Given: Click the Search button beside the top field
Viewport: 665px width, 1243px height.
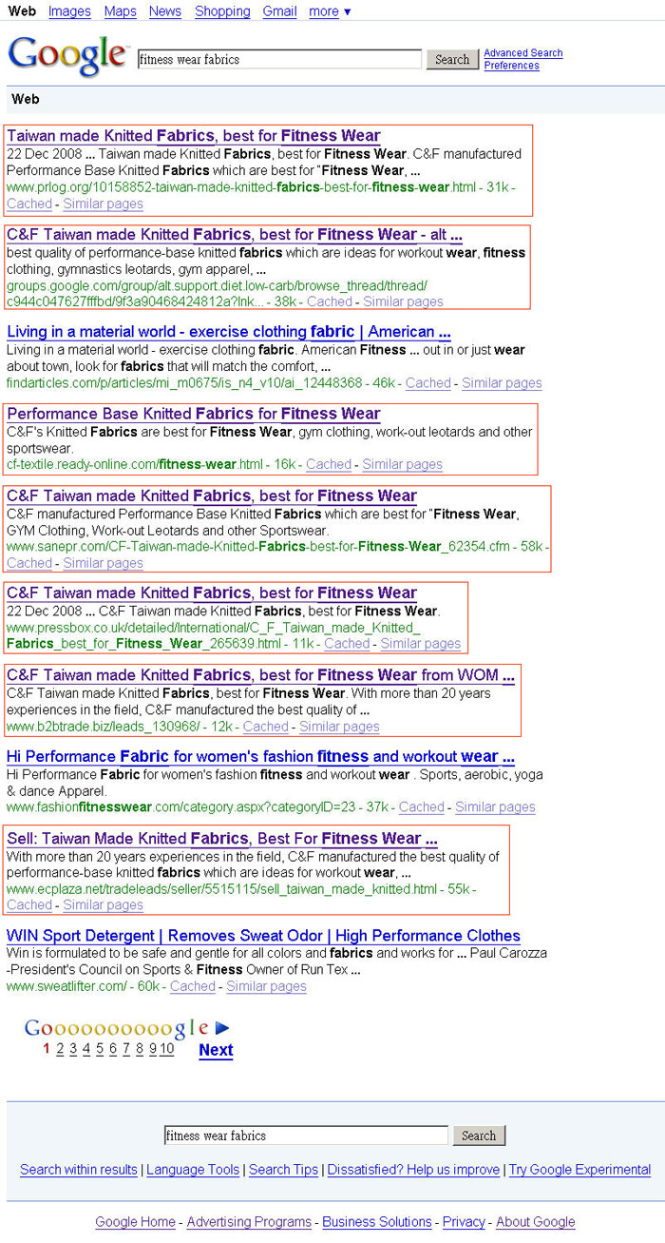Looking at the screenshot, I should point(452,59).
